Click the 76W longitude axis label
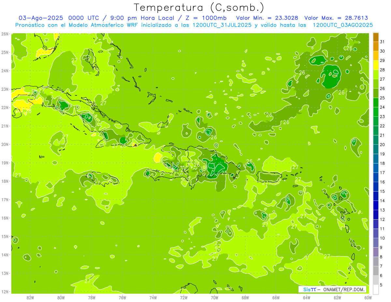Screen dimensions: 391x302 pyautogui.click(x=123, y=298)
